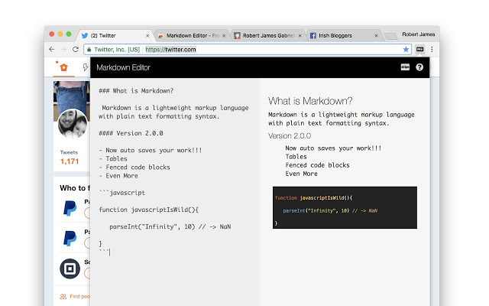
Task: Click the Stripe donate icon in editor header
Action: click(x=405, y=67)
